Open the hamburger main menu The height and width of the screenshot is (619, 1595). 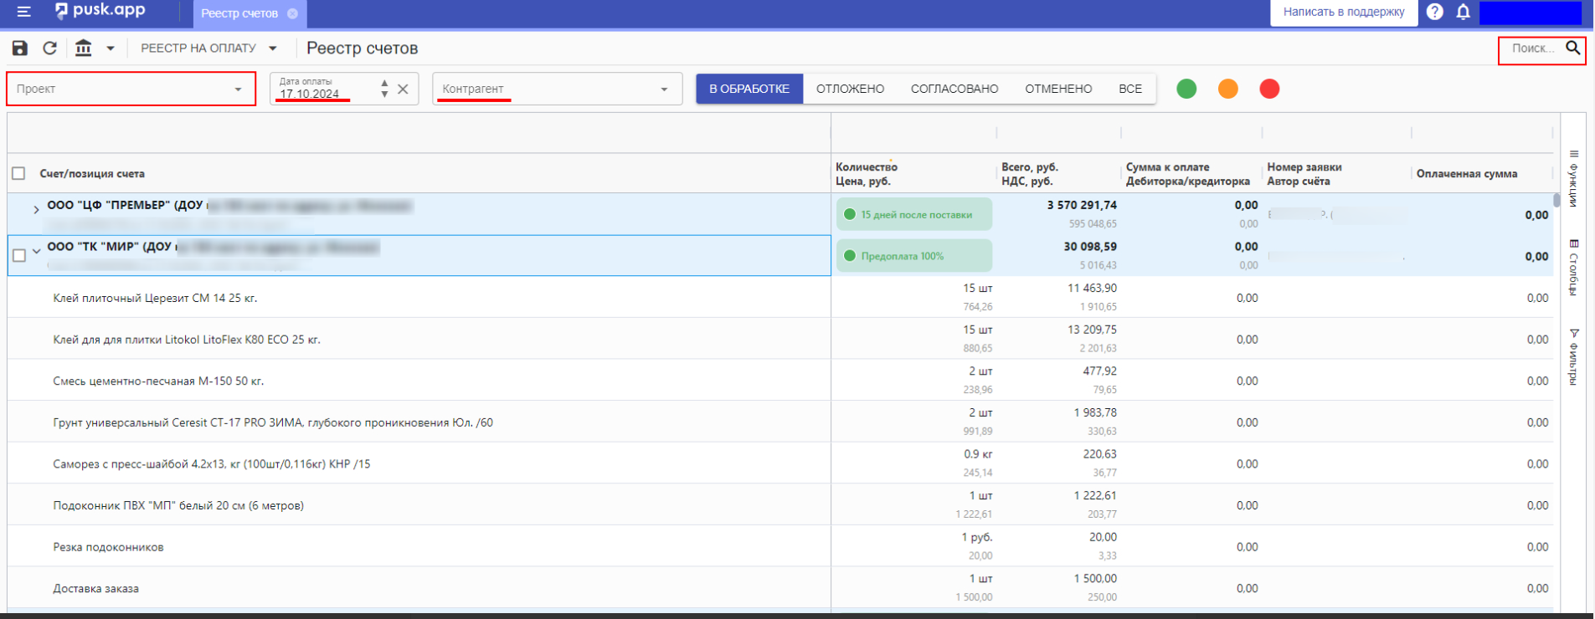tap(23, 12)
